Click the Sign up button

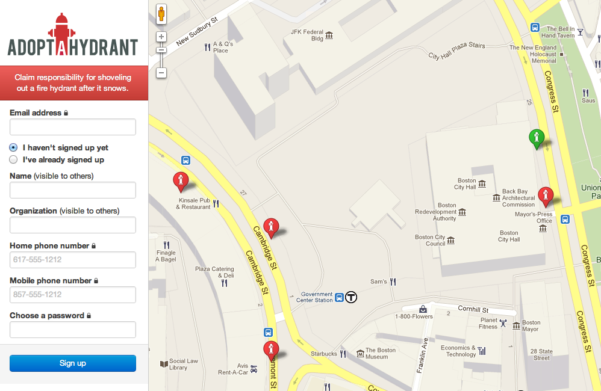[x=73, y=363]
